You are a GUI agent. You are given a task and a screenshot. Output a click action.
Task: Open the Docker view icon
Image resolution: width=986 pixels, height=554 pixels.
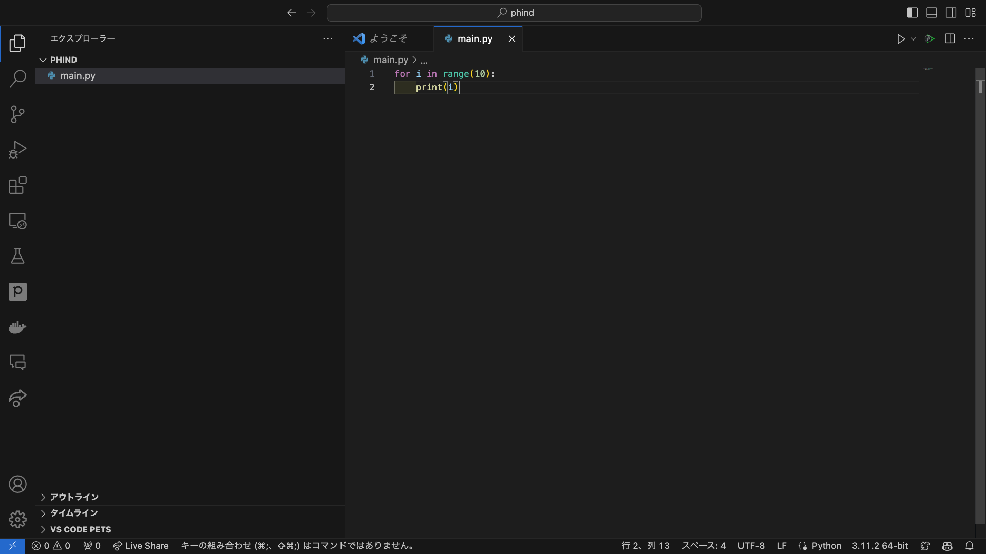point(17,327)
